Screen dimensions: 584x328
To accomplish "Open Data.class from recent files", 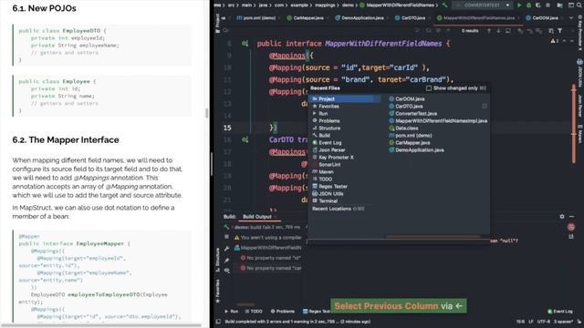I will pos(403,128).
